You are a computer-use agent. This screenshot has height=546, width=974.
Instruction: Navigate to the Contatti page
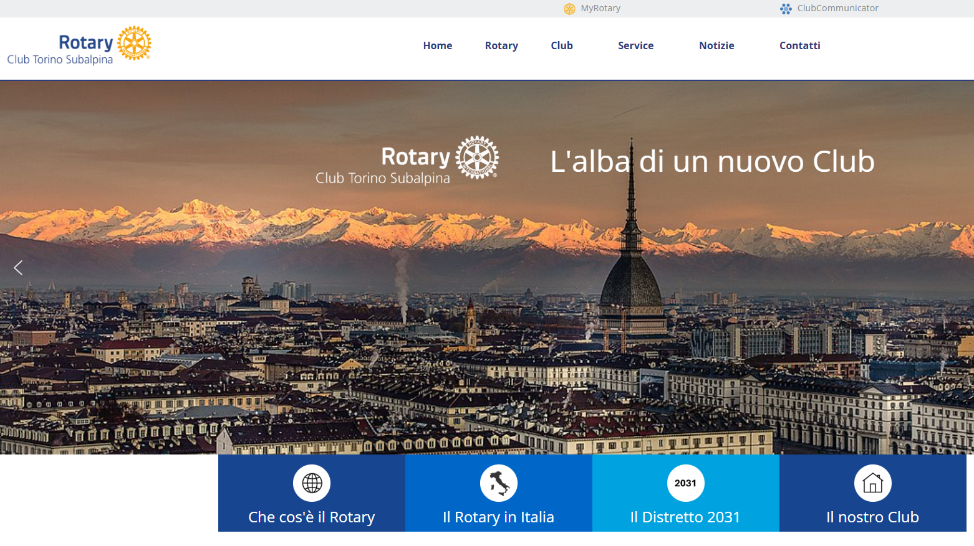click(799, 45)
